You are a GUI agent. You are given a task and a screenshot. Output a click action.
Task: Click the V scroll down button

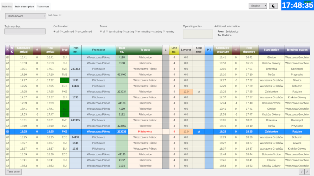pyautogui.click(x=301, y=172)
